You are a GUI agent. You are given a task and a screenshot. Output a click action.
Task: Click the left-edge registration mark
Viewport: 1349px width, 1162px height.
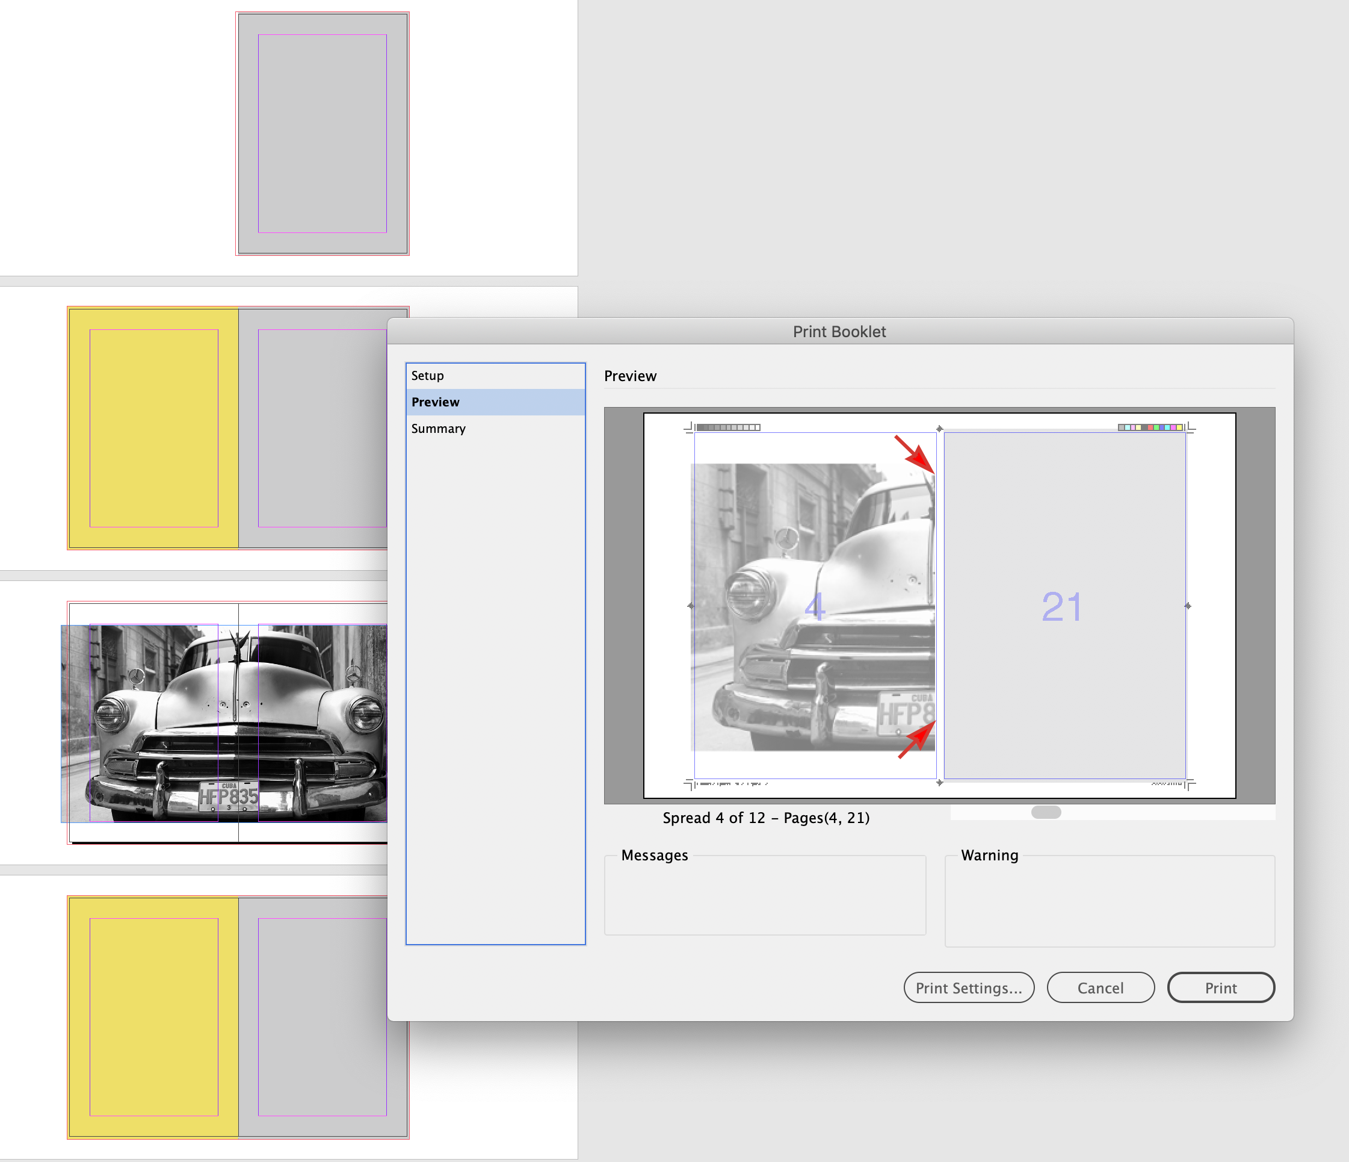click(690, 607)
